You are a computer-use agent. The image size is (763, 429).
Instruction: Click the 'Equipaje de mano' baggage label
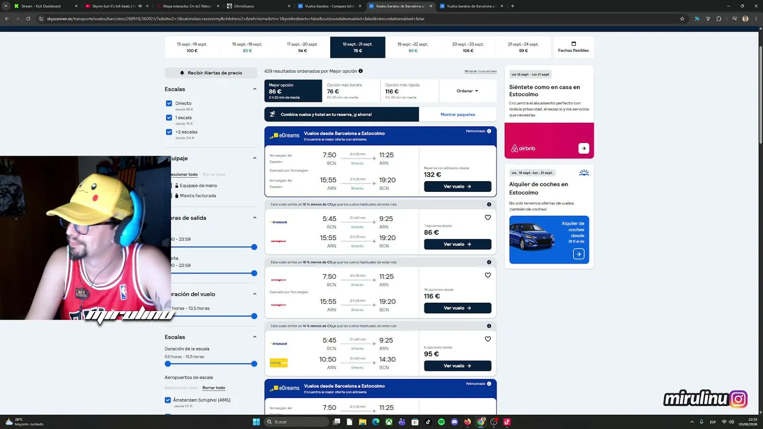[198, 185]
